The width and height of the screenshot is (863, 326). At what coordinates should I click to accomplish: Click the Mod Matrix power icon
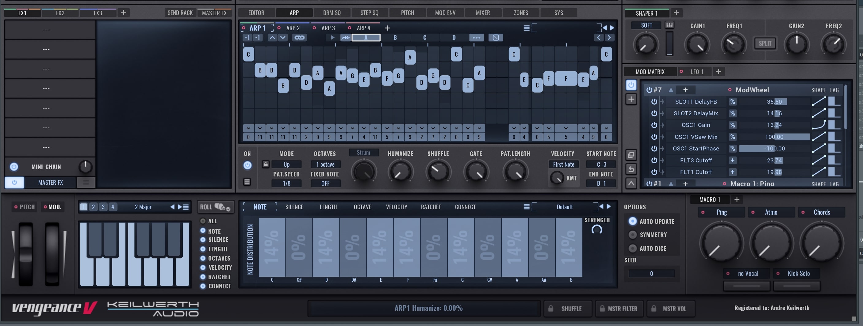[x=631, y=85]
